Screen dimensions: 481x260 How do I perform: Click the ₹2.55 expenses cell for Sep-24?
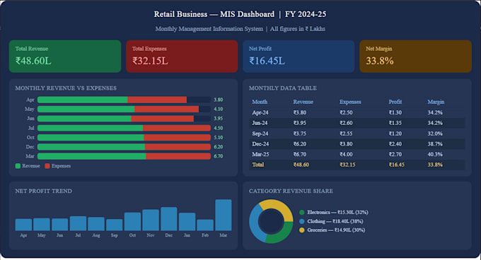(x=346, y=134)
